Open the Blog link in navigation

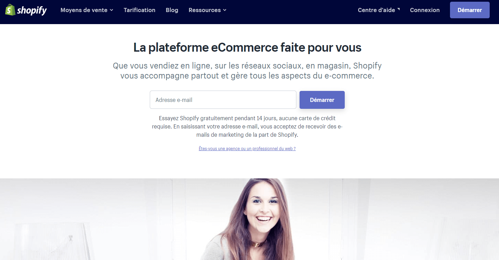pyautogui.click(x=172, y=10)
